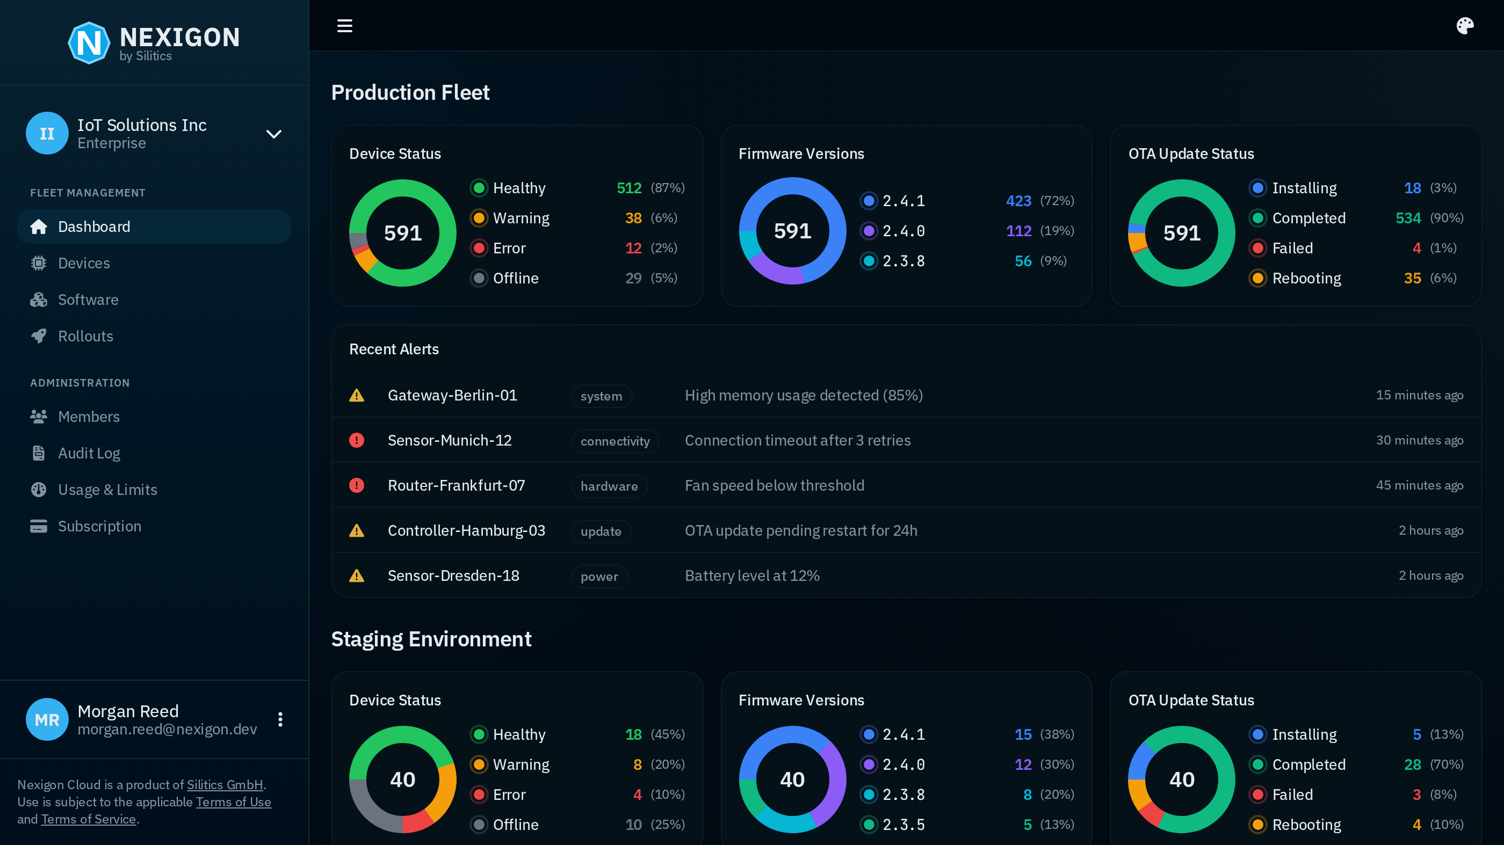Navigate to Rollouts

coord(85,336)
